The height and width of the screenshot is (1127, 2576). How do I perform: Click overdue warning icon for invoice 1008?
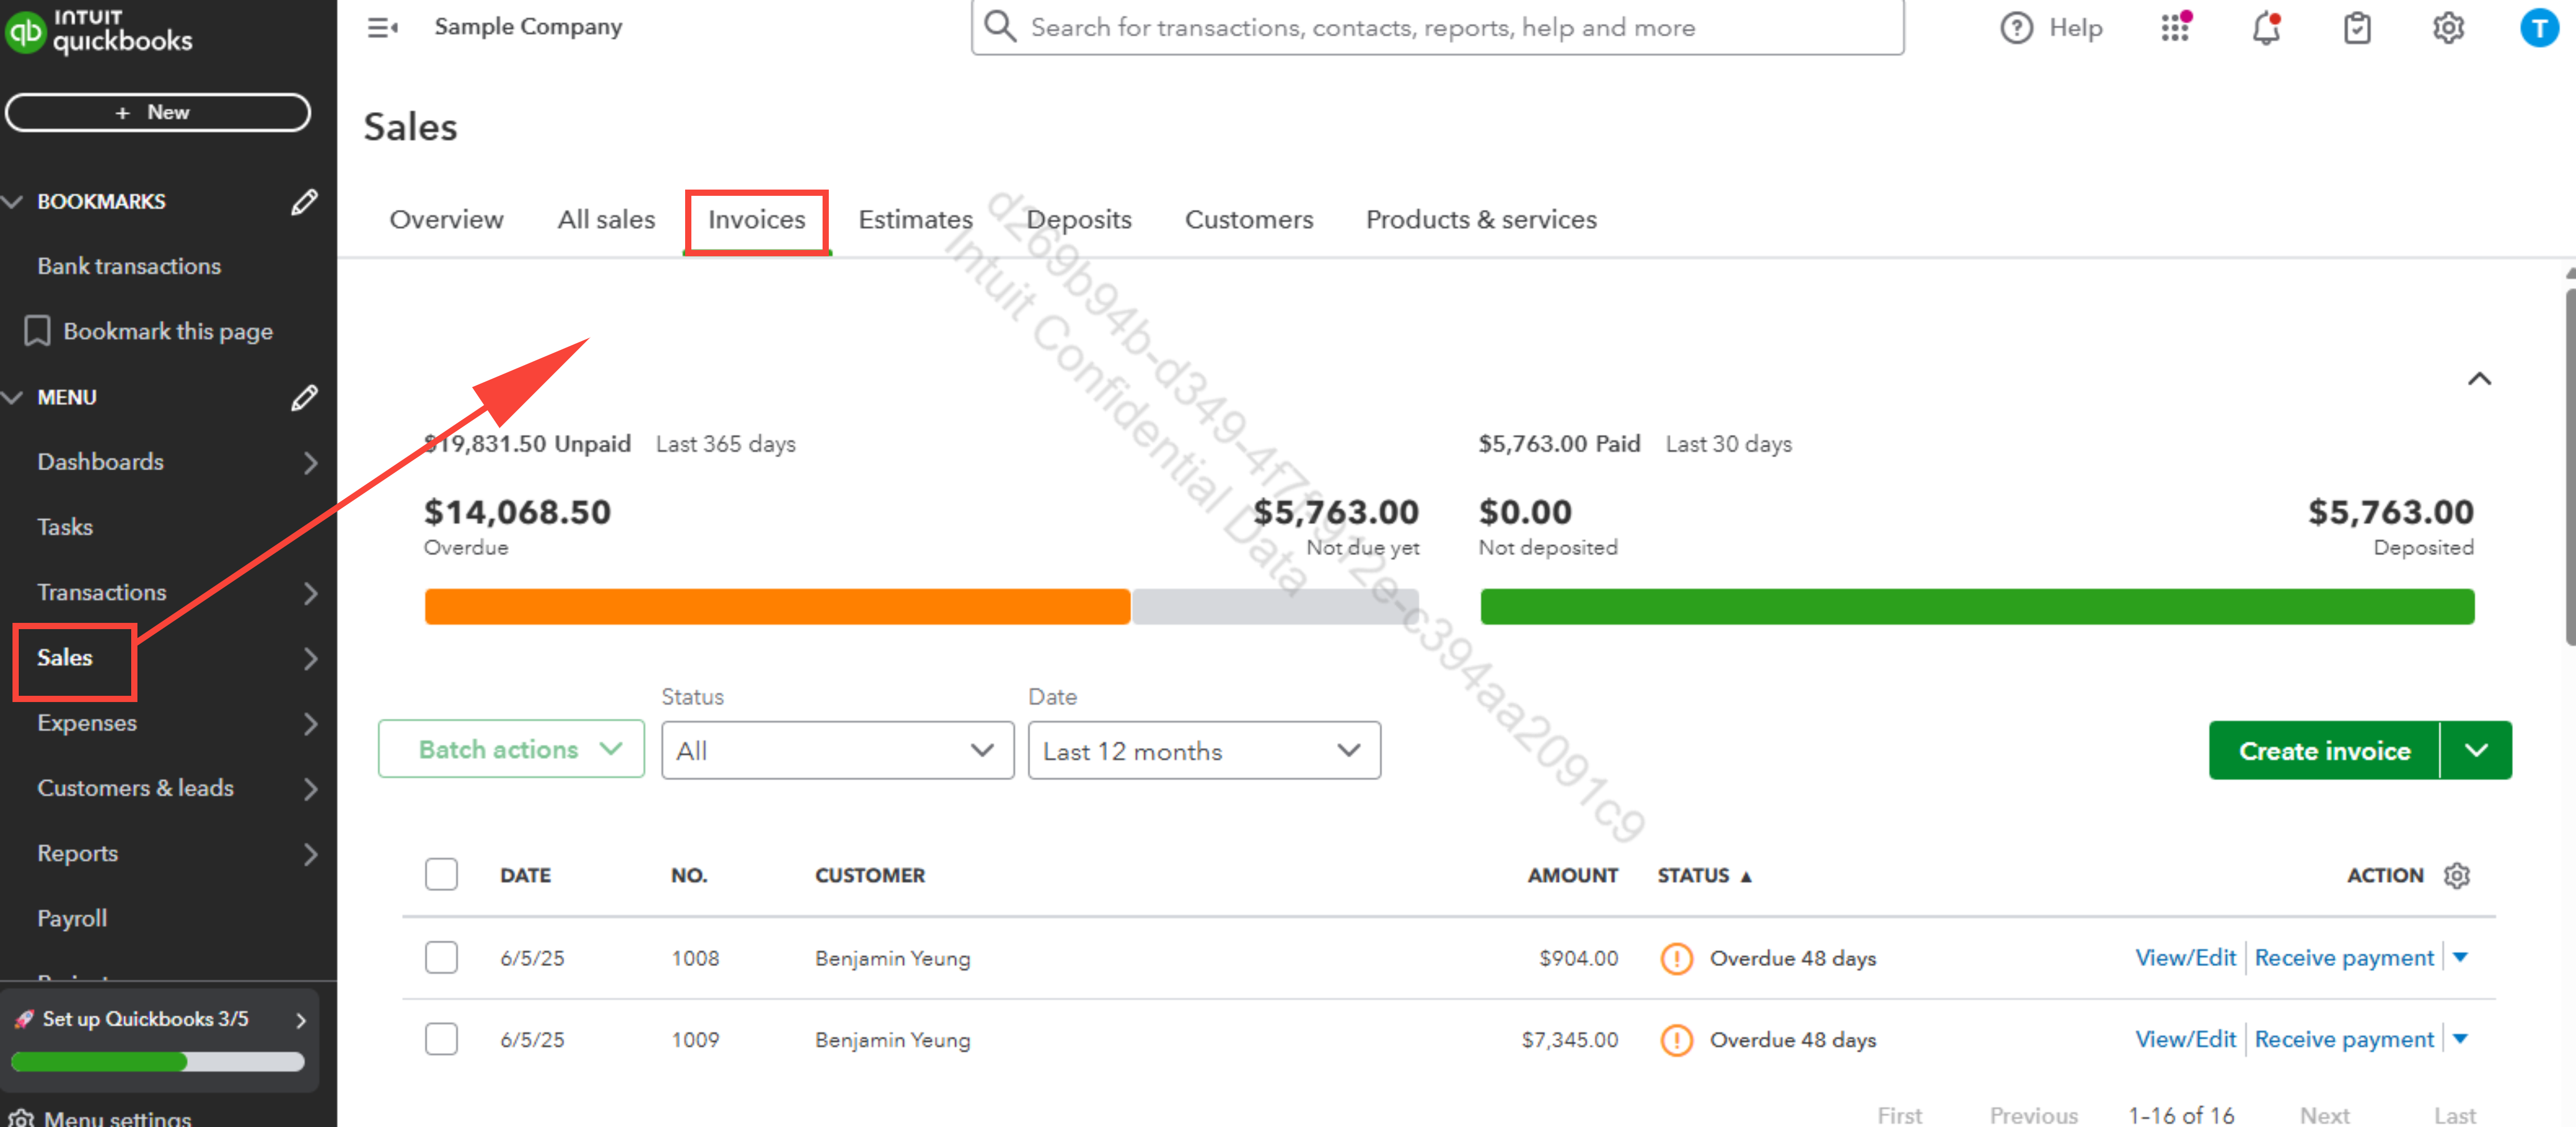1676,958
